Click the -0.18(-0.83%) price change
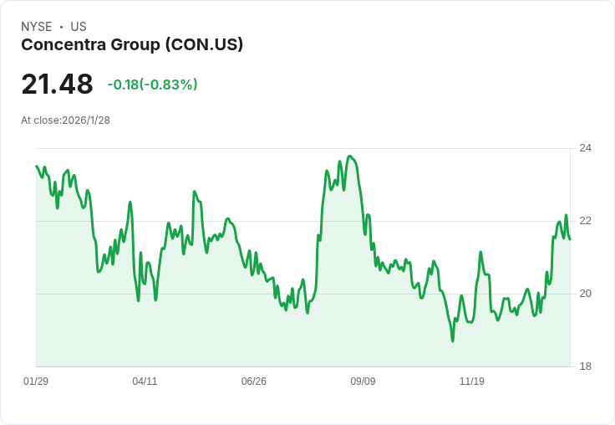Screen dimensions: 615x425 click(x=152, y=84)
